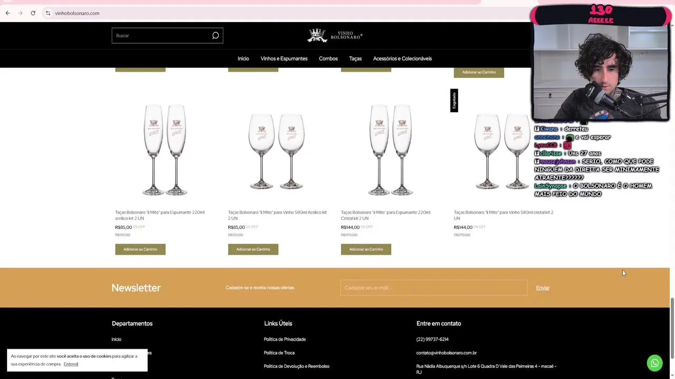Click the Vinho Bolsonaro logo
675x379 pixels.
pyautogui.click(x=335, y=35)
